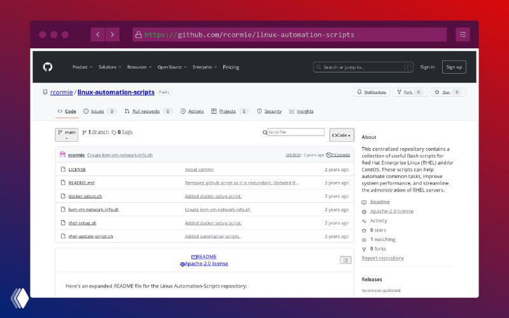Expand the Enterprise menu
This screenshot has width=509, height=318.
[x=205, y=67]
